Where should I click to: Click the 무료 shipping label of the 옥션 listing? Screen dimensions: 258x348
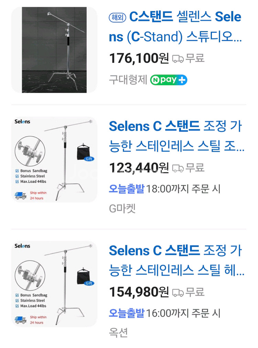(195, 292)
